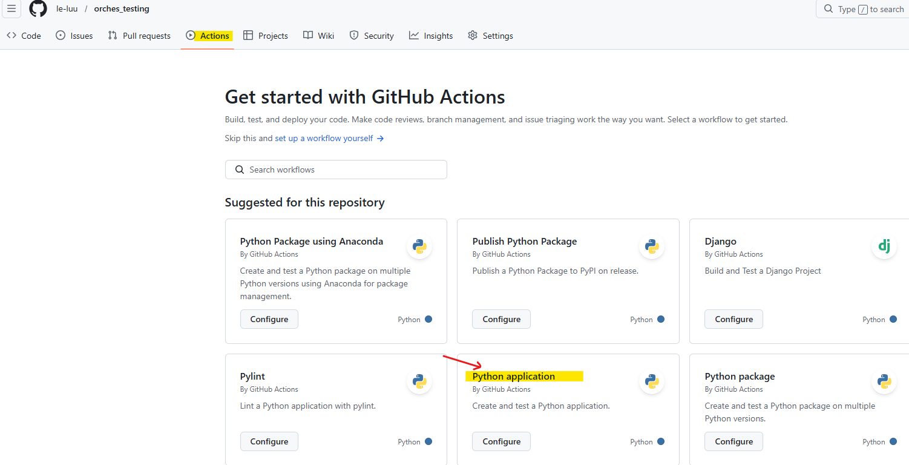Click the Search workflows input field
This screenshot has height=465, width=909.
coord(336,170)
